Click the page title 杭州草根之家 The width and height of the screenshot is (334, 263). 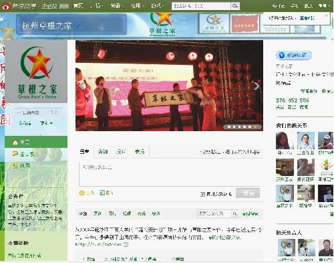pos(47,26)
